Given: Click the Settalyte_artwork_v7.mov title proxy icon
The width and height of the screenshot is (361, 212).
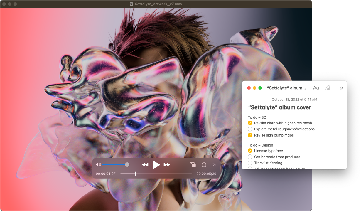Looking at the screenshot, I should pyautogui.click(x=131, y=4).
